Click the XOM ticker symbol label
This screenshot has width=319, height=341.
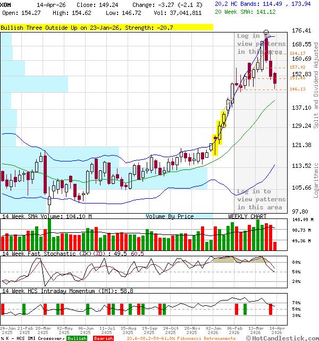6,4
